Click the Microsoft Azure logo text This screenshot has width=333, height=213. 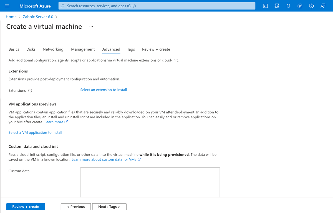pos(35,6)
